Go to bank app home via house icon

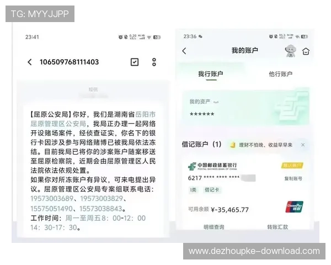pyautogui.click(x=306, y=51)
